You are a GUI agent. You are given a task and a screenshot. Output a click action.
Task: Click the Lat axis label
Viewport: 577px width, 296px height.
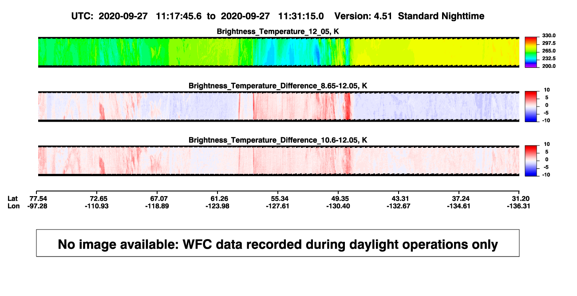point(13,198)
